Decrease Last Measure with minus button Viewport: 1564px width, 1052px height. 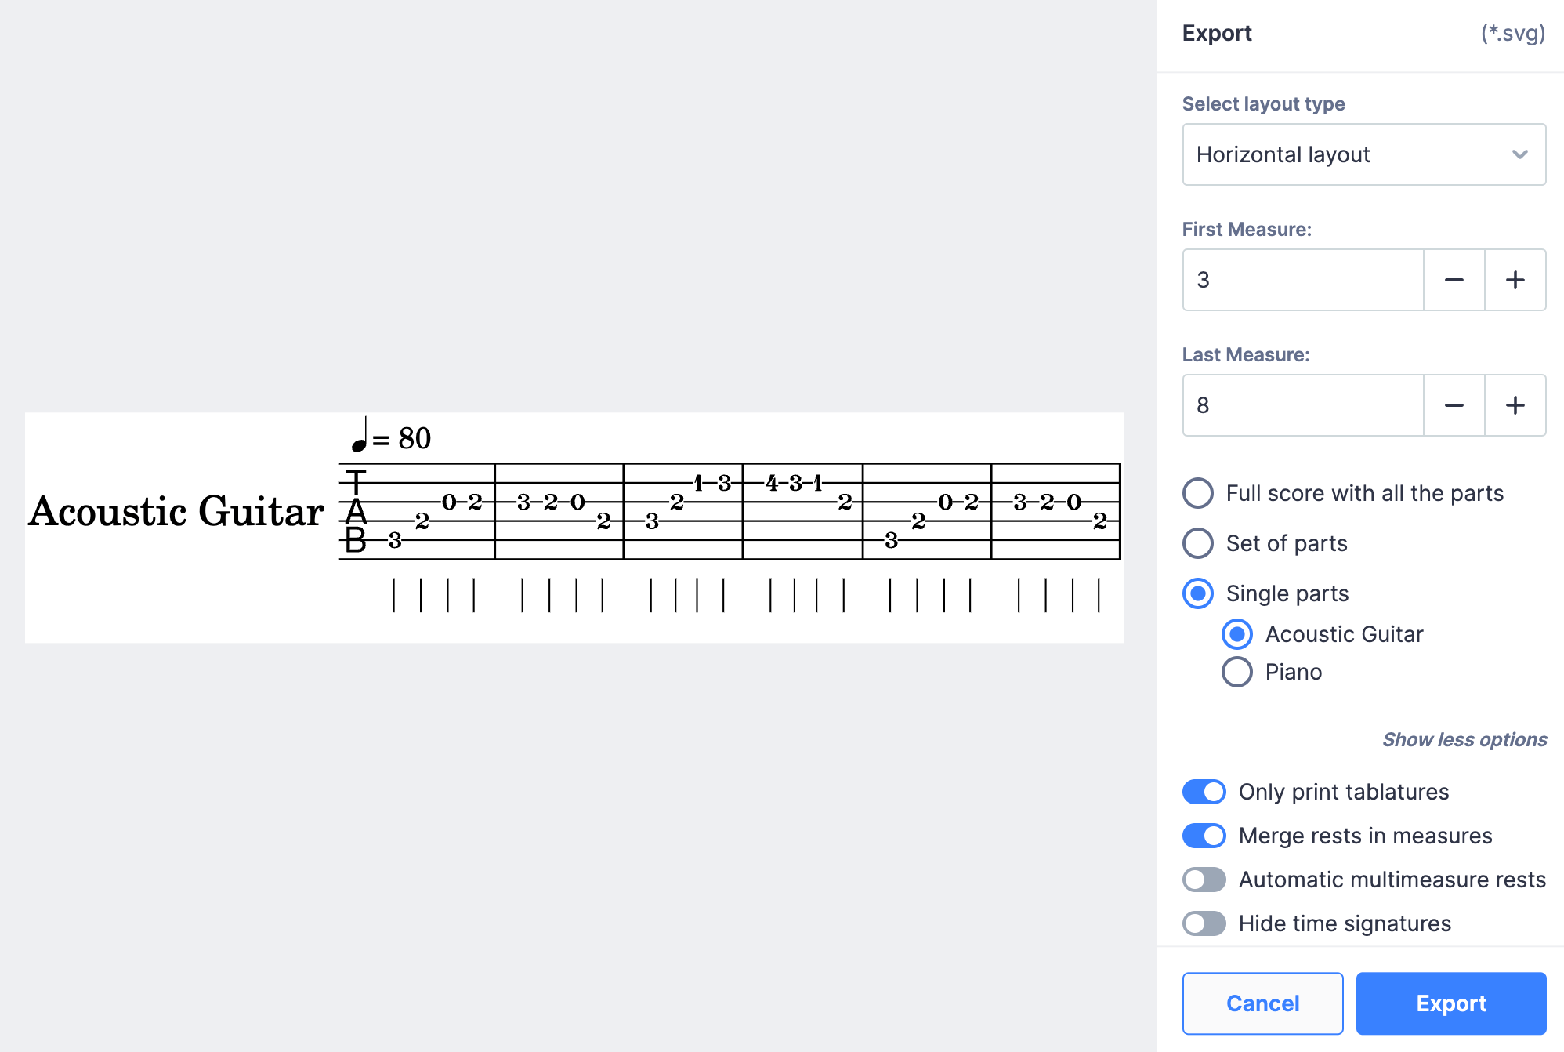pyautogui.click(x=1454, y=405)
